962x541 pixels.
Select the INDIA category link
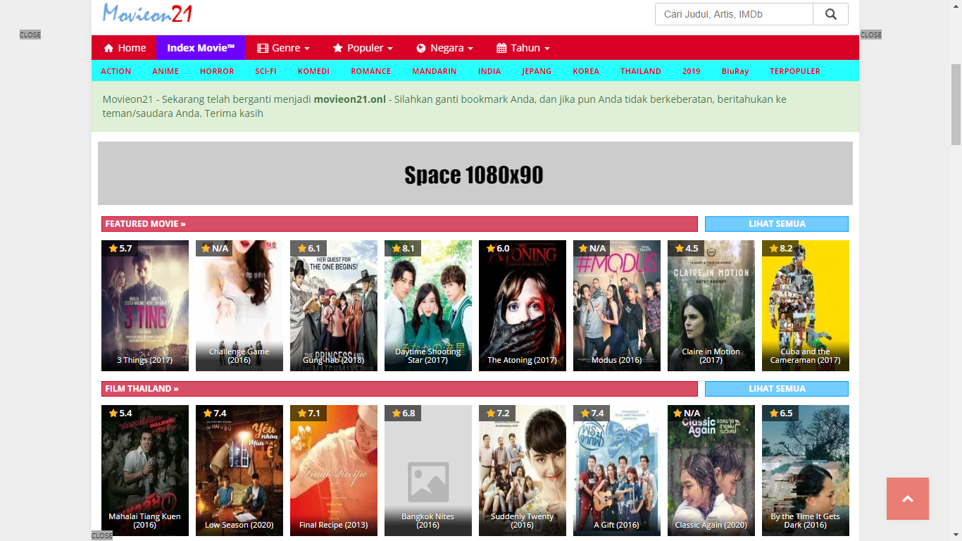tap(489, 71)
